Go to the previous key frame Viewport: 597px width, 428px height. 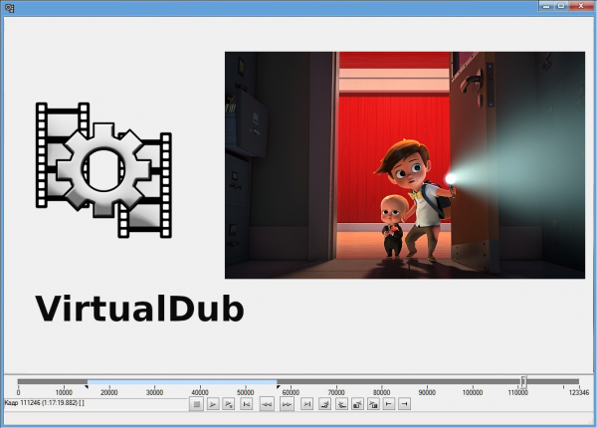(324, 404)
